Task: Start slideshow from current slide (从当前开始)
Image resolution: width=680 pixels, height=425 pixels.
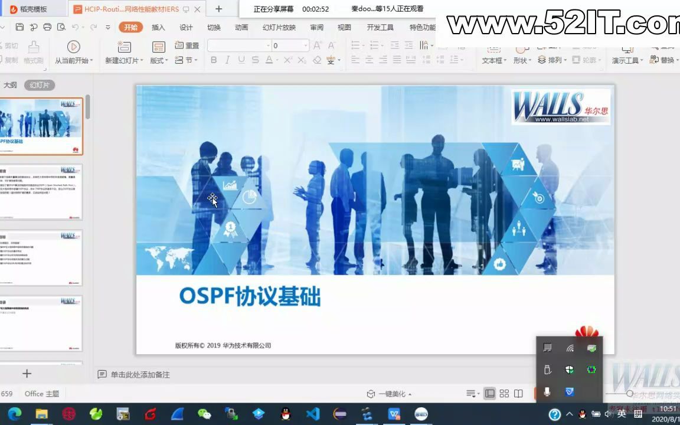Action: pyautogui.click(x=73, y=52)
